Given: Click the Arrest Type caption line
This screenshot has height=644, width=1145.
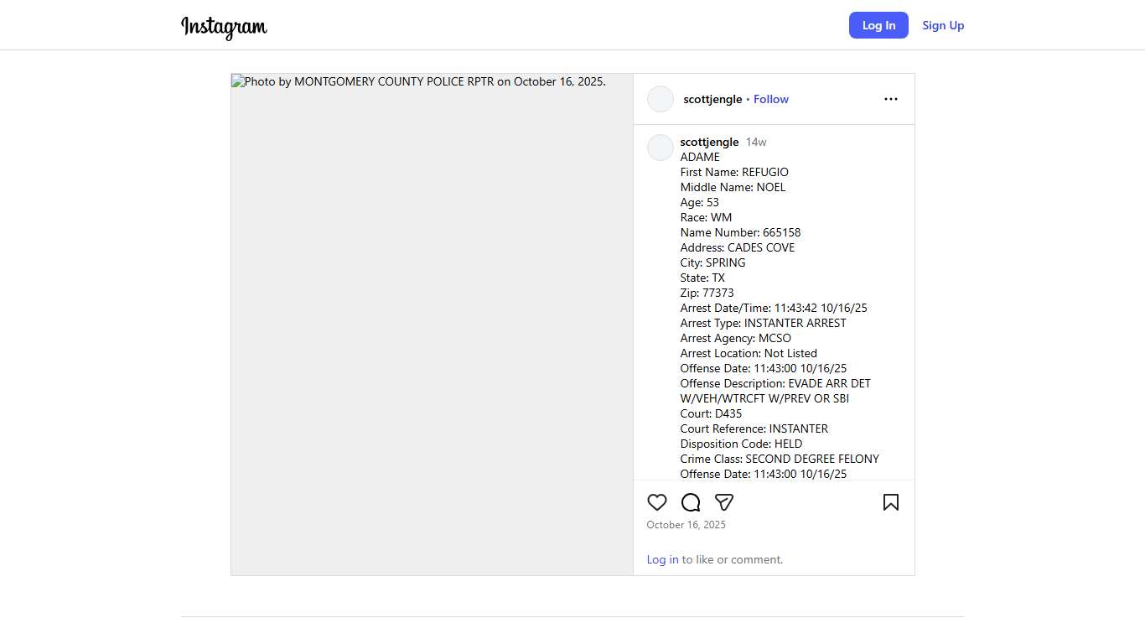Looking at the screenshot, I should pyautogui.click(x=763, y=323).
